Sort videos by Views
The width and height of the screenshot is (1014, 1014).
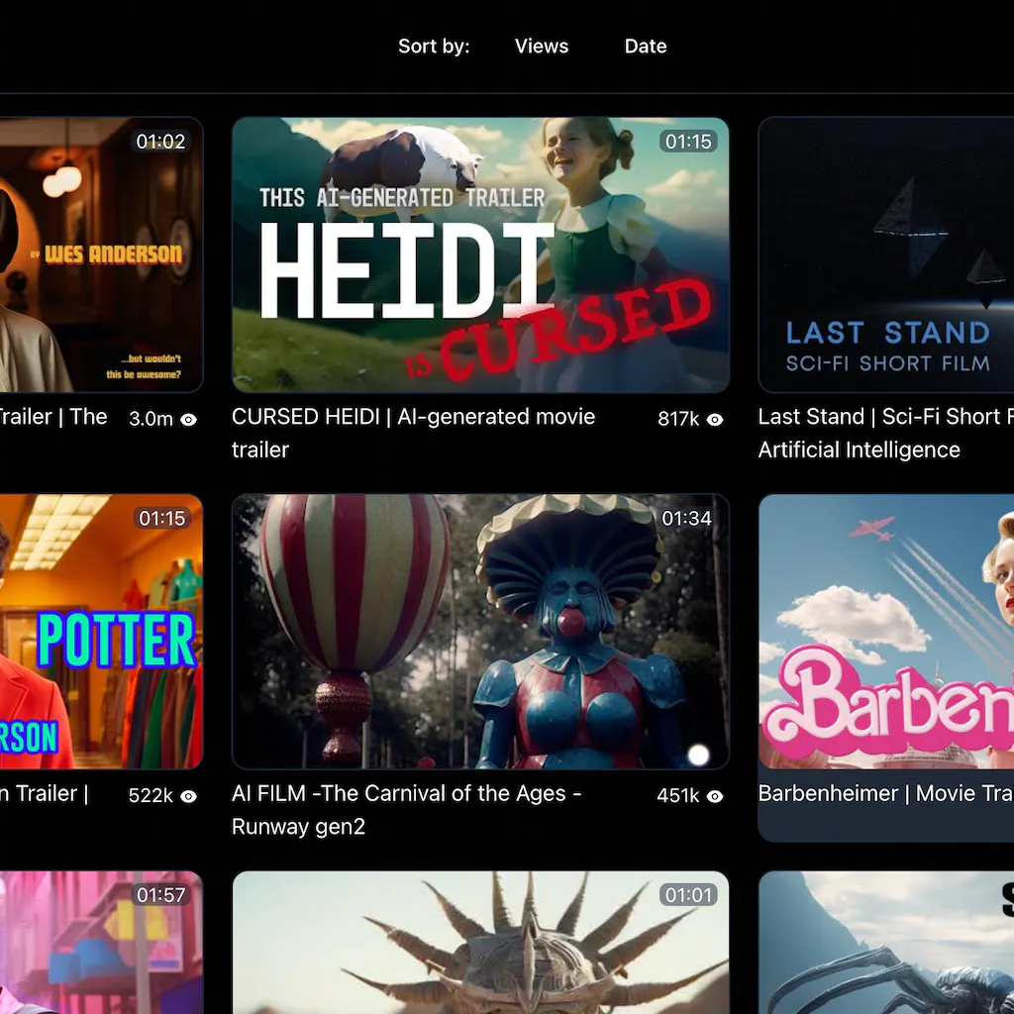pyautogui.click(x=541, y=47)
